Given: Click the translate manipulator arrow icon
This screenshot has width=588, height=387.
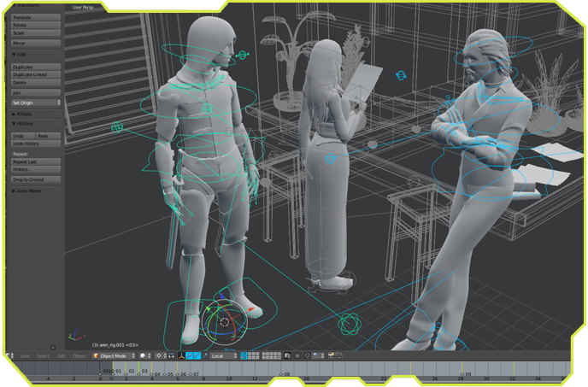Looking at the screenshot, I should pos(190,355).
